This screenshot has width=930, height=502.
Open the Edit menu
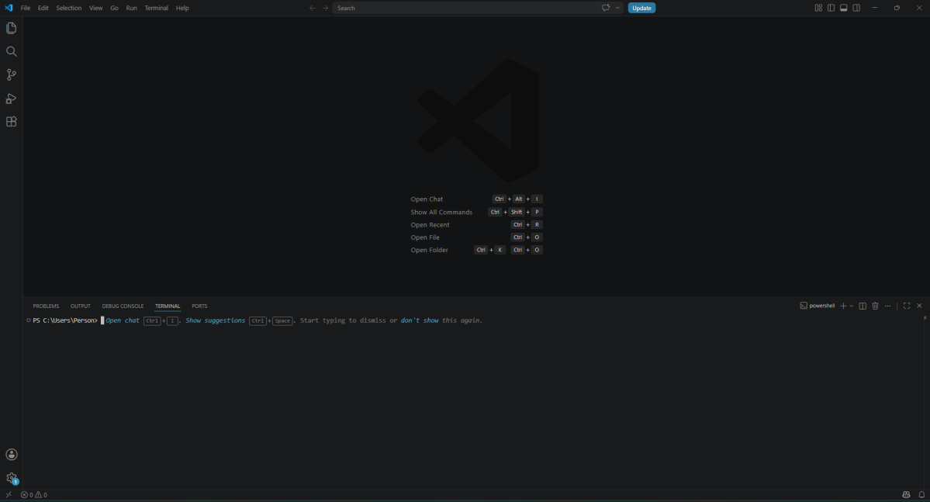coord(43,8)
